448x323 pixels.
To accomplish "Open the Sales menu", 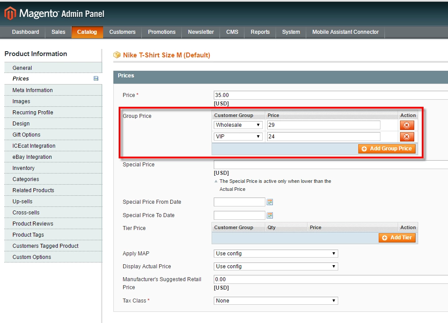I will tap(58, 32).
